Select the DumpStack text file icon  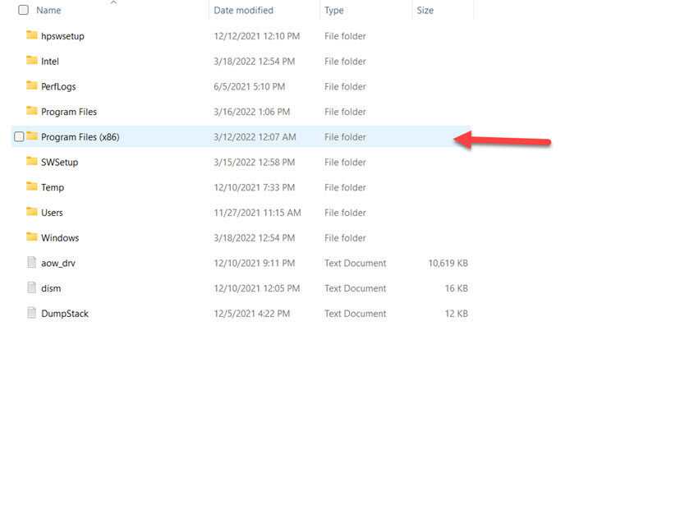click(x=32, y=313)
